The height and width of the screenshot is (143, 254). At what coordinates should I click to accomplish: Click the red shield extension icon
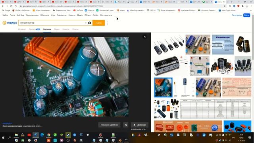tap(238, 6)
